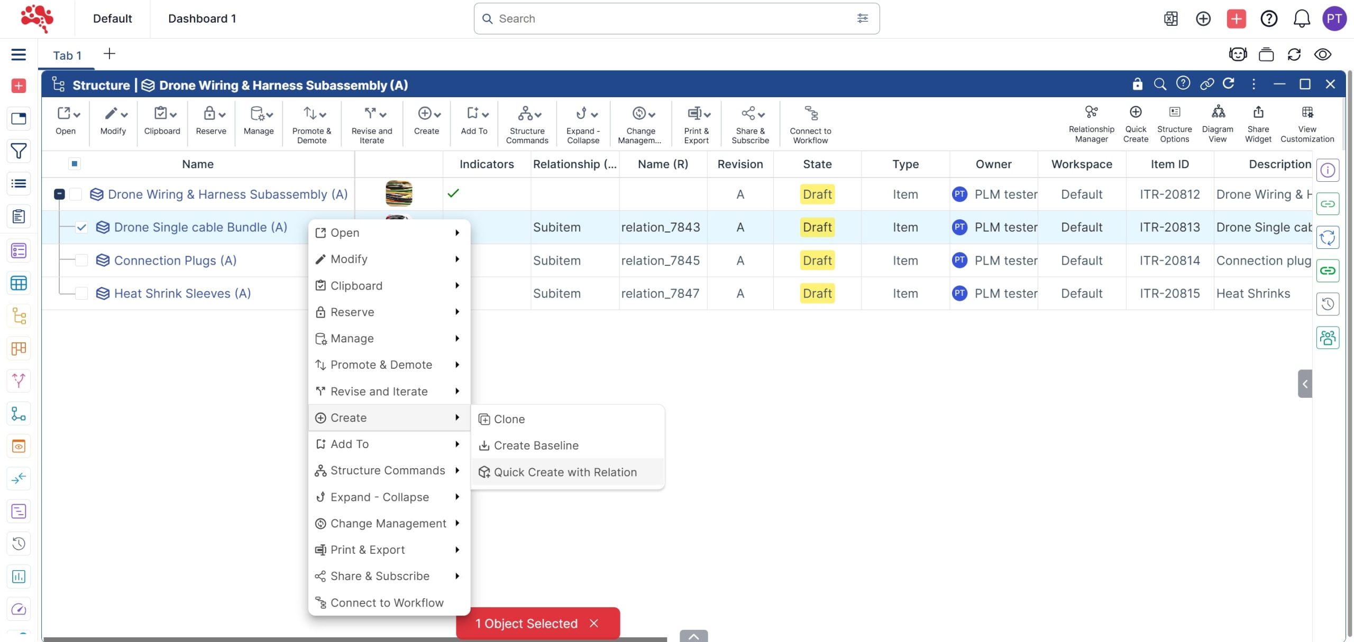1354x642 pixels.
Task: Dismiss the 1 Object Selected banner
Action: tap(594, 624)
